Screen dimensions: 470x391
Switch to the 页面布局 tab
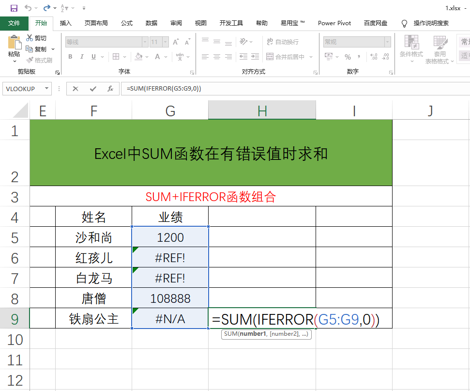[x=96, y=23]
